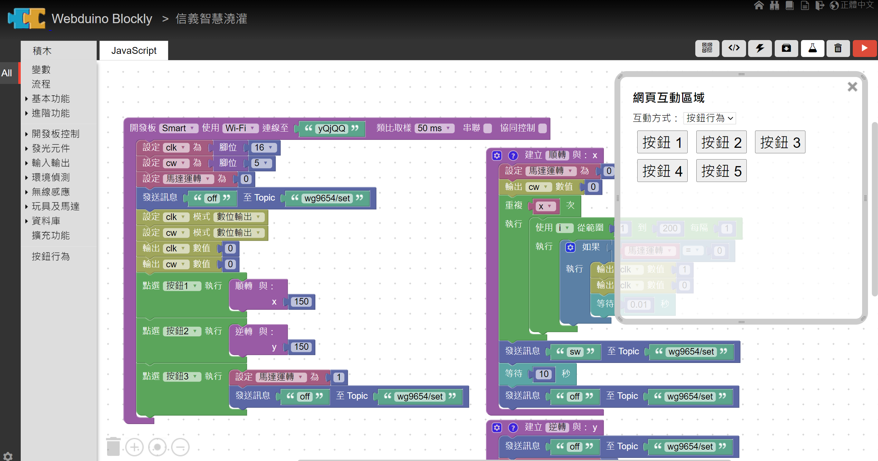This screenshot has height=461, width=878.
Task: Click 按鈕 1 in interactive panel
Action: click(x=662, y=142)
